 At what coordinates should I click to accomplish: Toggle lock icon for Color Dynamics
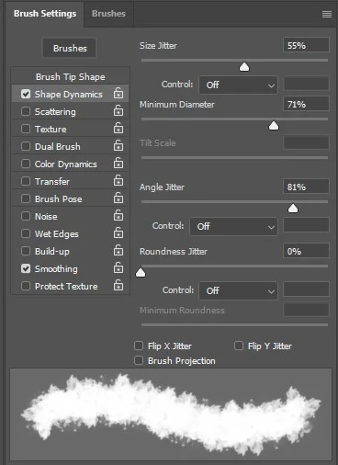tap(118, 163)
